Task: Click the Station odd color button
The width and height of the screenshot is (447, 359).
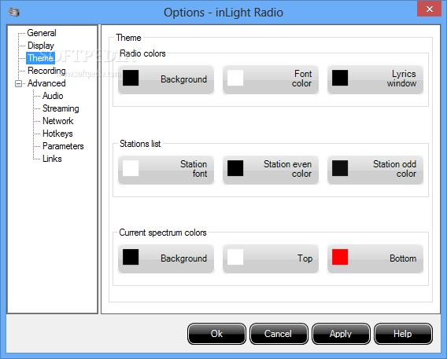Action: (375, 170)
